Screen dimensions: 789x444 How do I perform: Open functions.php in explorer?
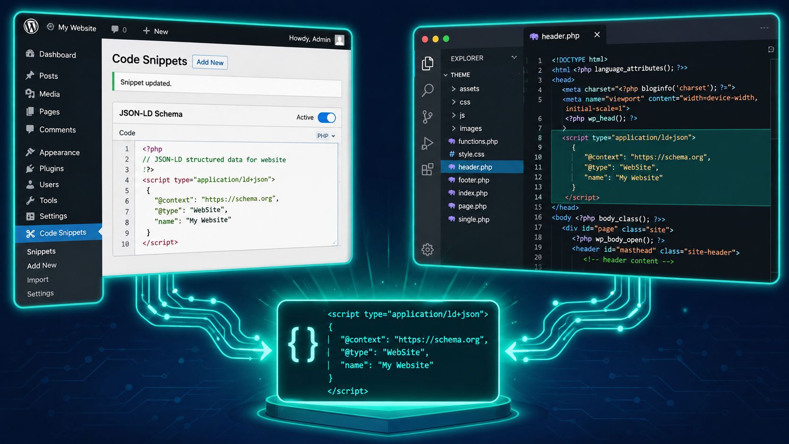(x=473, y=142)
